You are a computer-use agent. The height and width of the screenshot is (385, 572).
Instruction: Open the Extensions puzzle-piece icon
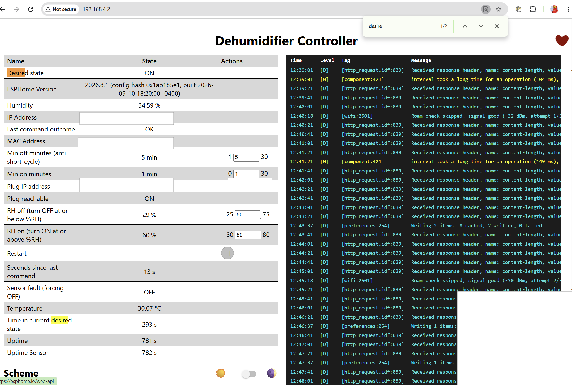point(533,9)
